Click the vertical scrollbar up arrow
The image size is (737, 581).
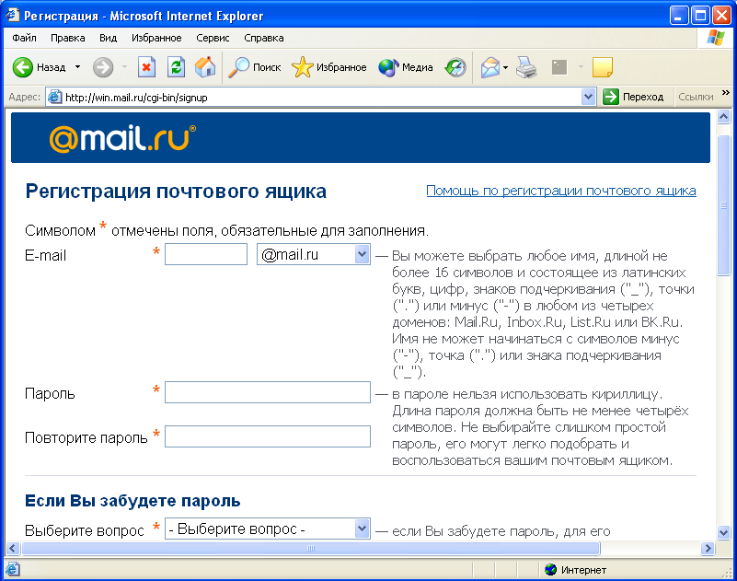[723, 116]
